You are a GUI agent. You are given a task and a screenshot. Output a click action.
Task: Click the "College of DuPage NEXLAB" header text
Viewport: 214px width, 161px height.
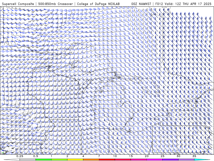(x=98, y=4)
